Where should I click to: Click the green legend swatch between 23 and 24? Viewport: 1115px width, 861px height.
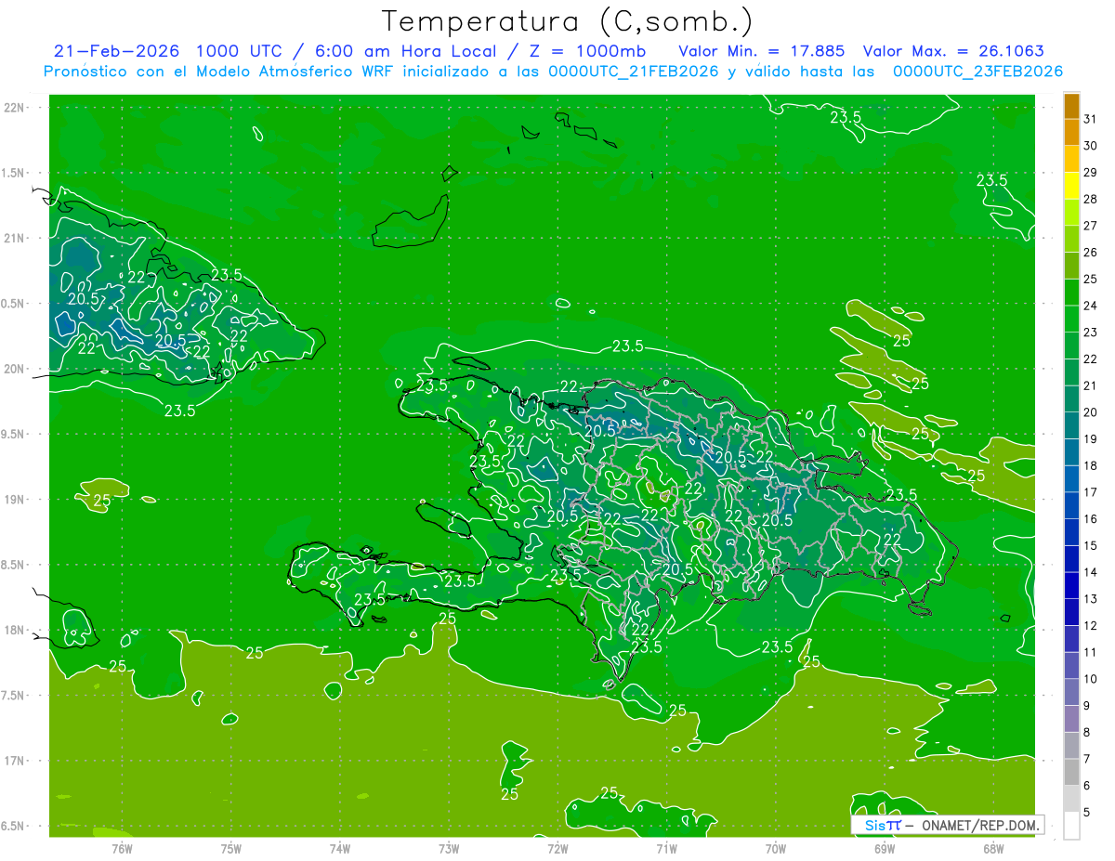(x=1071, y=319)
